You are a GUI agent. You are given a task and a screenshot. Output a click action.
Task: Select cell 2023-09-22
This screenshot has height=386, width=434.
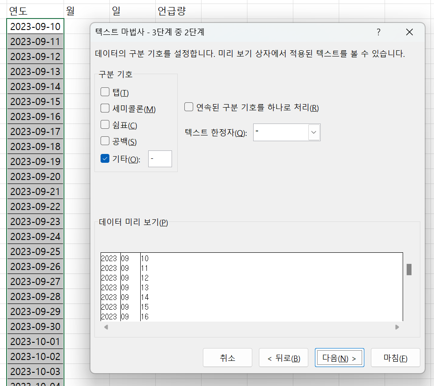click(x=35, y=206)
